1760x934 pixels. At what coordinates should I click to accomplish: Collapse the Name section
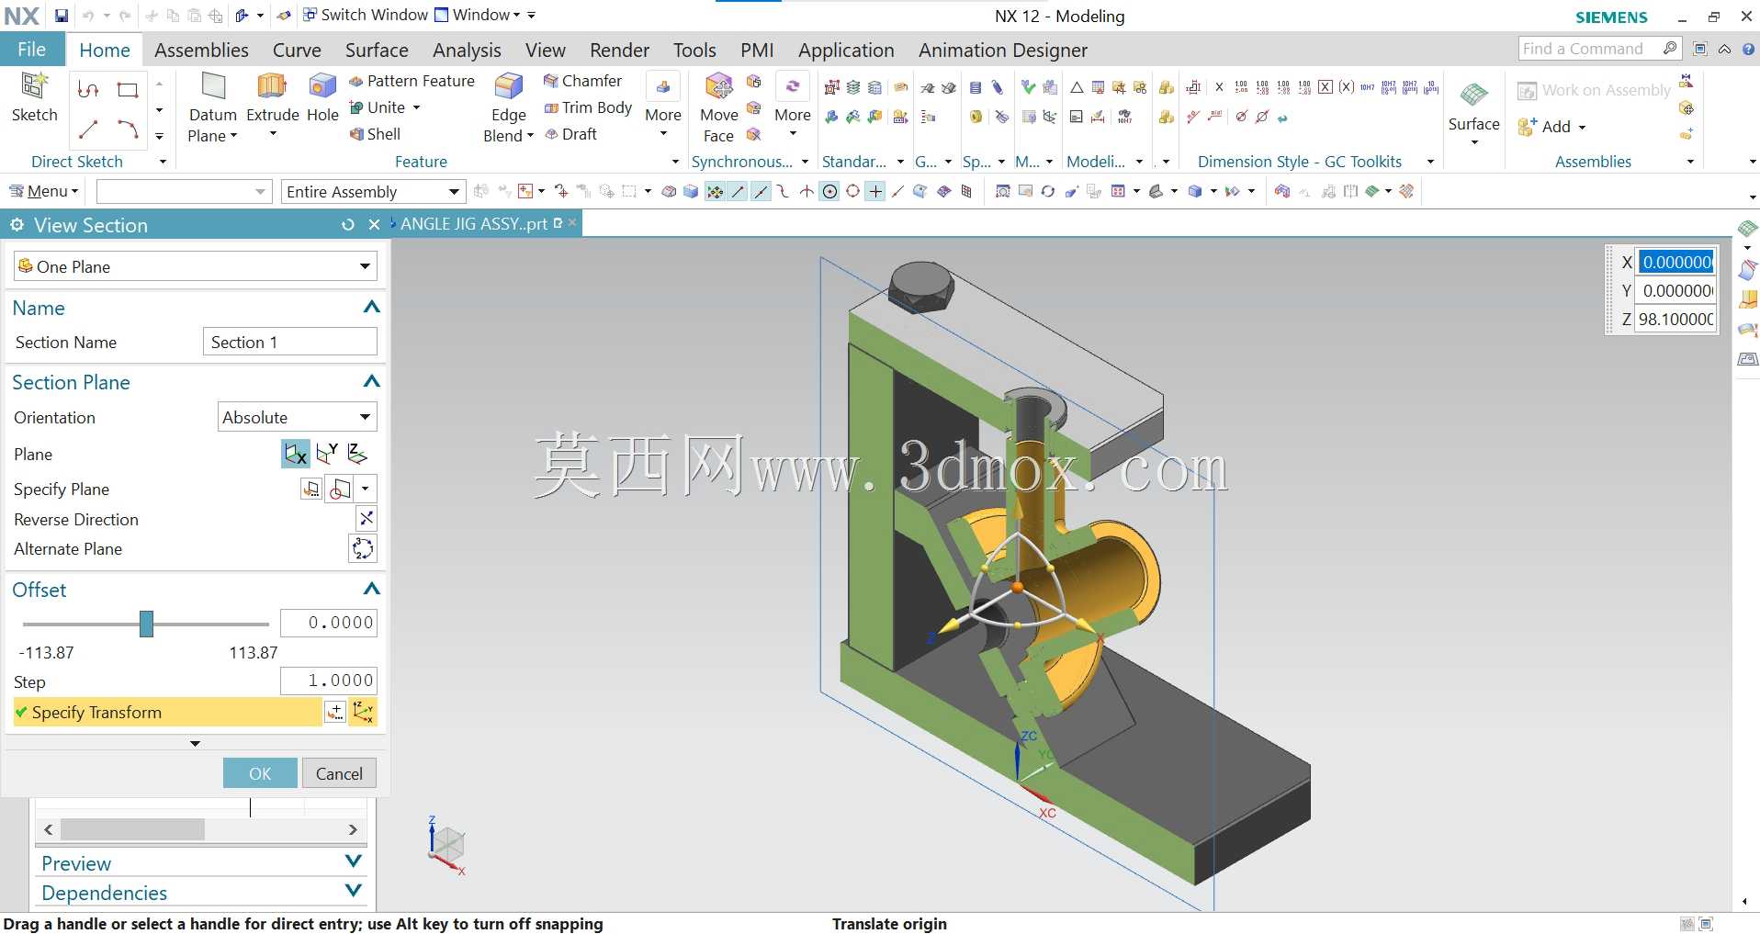pyautogui.click(x=371, y=307)
